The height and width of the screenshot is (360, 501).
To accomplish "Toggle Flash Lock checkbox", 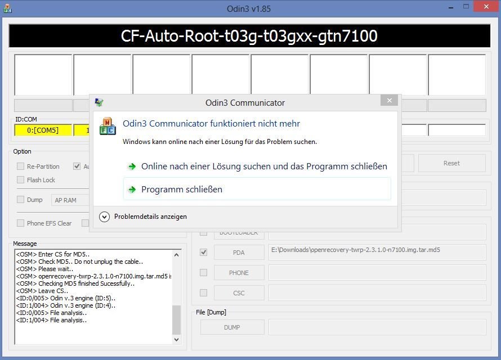I will 20,179.
